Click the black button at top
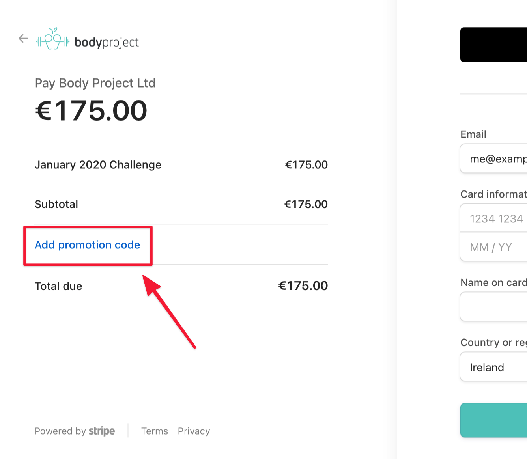 pyautogui.click(x=493, y=45)
